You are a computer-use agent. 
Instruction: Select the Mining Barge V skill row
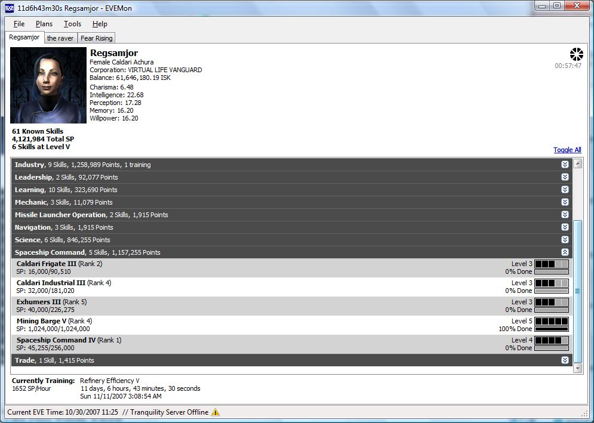click(x=291, y=325)
